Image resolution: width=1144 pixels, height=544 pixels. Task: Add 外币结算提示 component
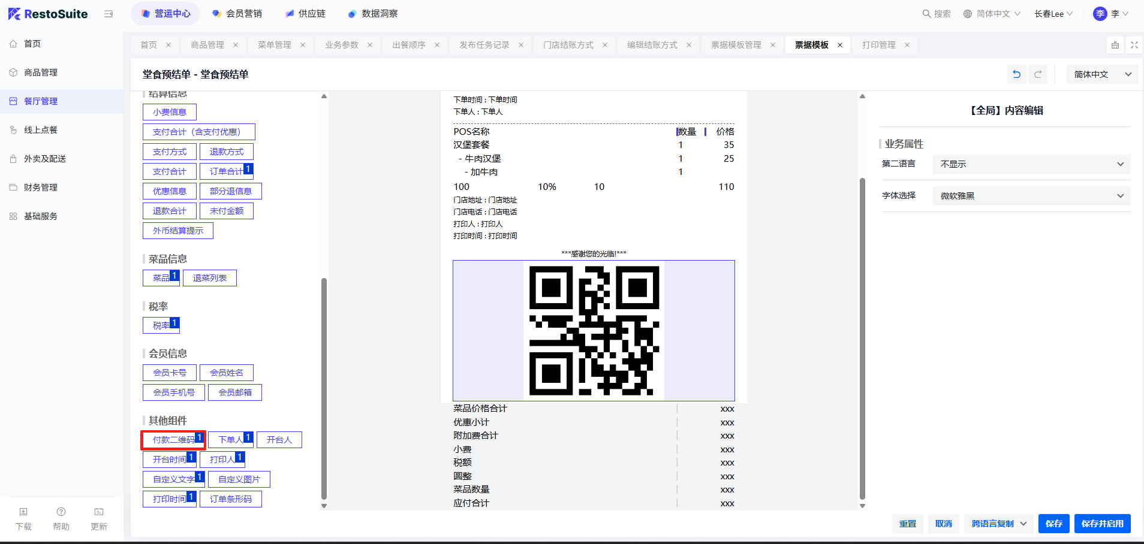click(x=178, y=231)
